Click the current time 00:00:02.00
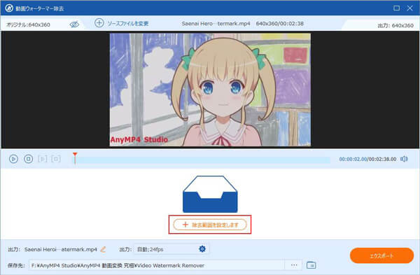Viewport: 420px width, 275px height. point(353,159)
